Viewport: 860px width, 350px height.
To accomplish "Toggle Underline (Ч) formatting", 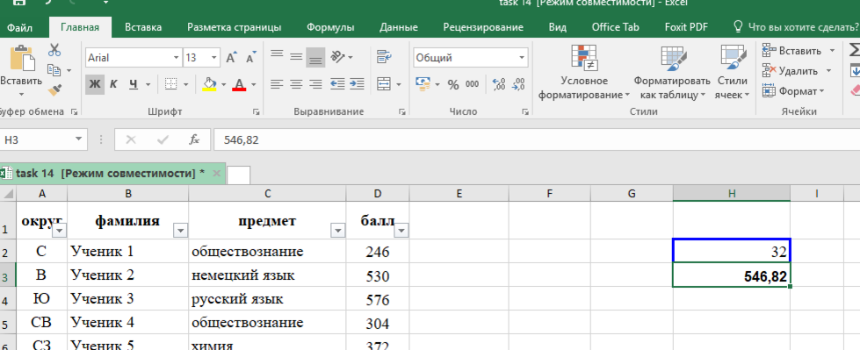I will [x=134, y=84].
